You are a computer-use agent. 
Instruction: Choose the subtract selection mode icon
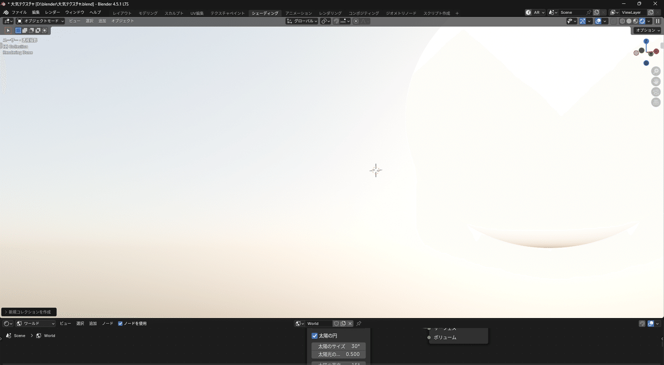click(x=32, y=30)
